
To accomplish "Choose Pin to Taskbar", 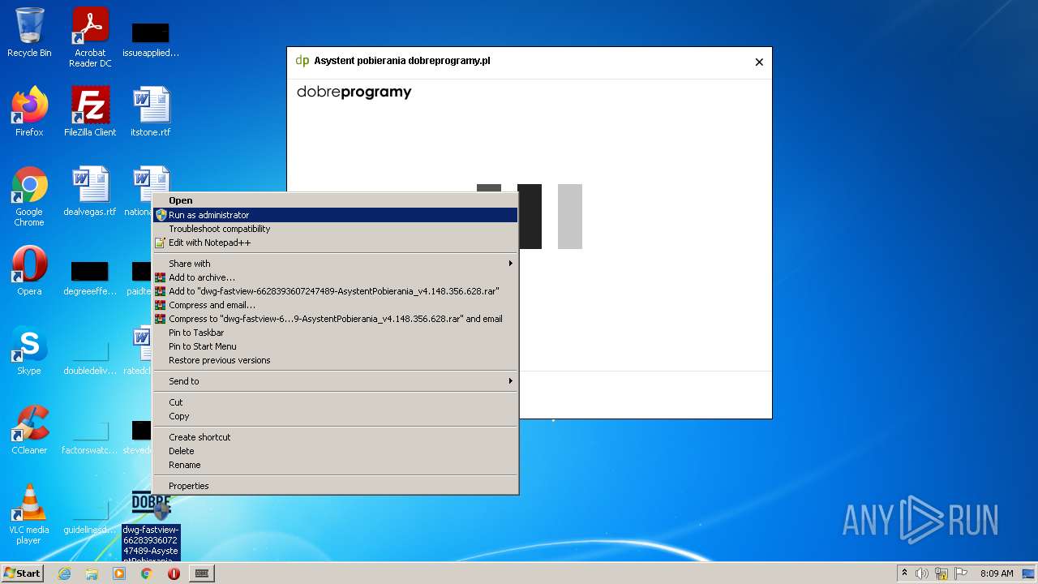I will (x=336, y=333).
